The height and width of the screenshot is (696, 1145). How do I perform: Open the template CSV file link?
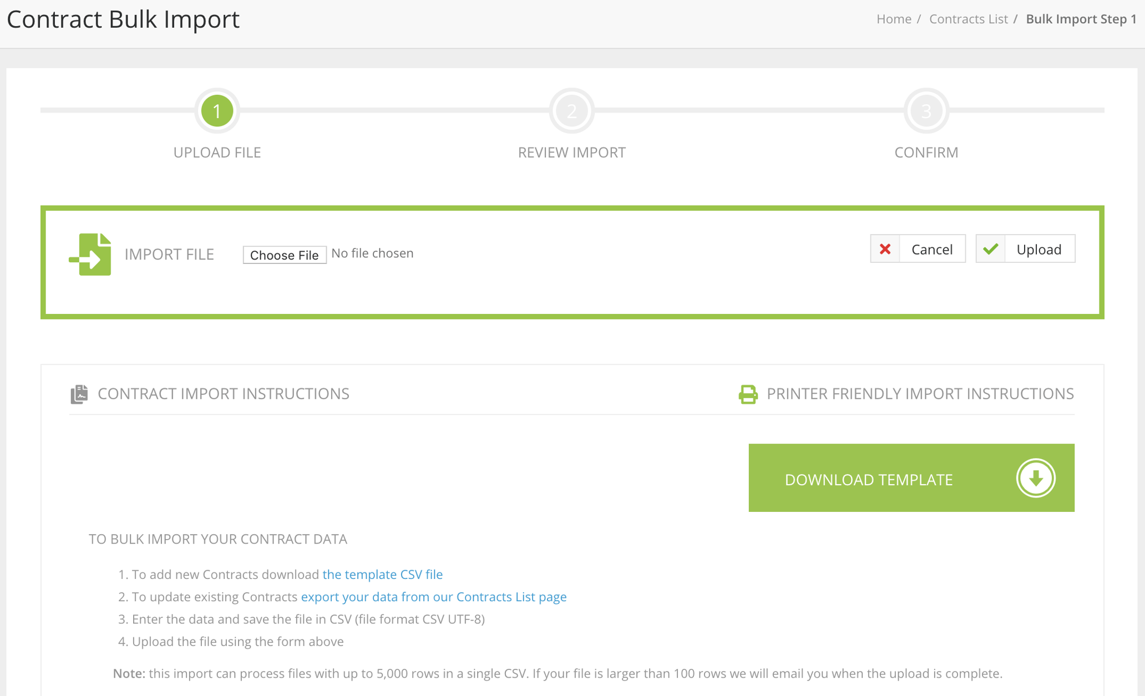coord(382,575)
